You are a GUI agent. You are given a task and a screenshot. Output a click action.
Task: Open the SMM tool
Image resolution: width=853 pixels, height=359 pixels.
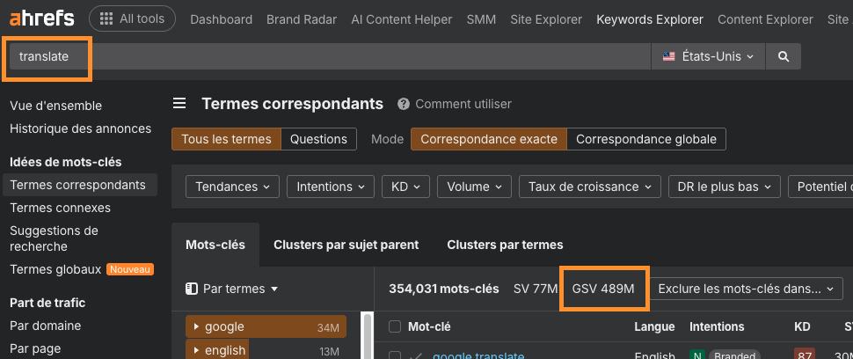click(481, 19)
